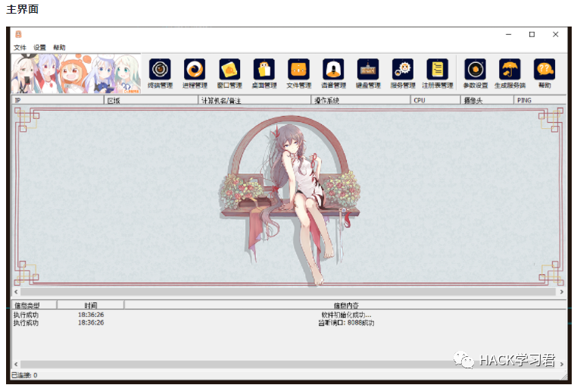The image size is (574, 385).
Task: Click host list right scroll arrow
Action: pyautogui.click(x=562, y=292)
